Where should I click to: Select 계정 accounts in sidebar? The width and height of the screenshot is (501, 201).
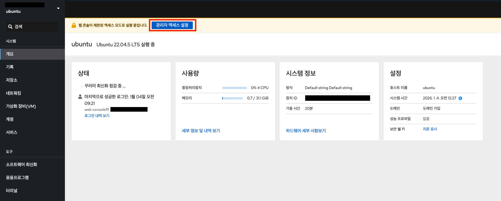10,119
